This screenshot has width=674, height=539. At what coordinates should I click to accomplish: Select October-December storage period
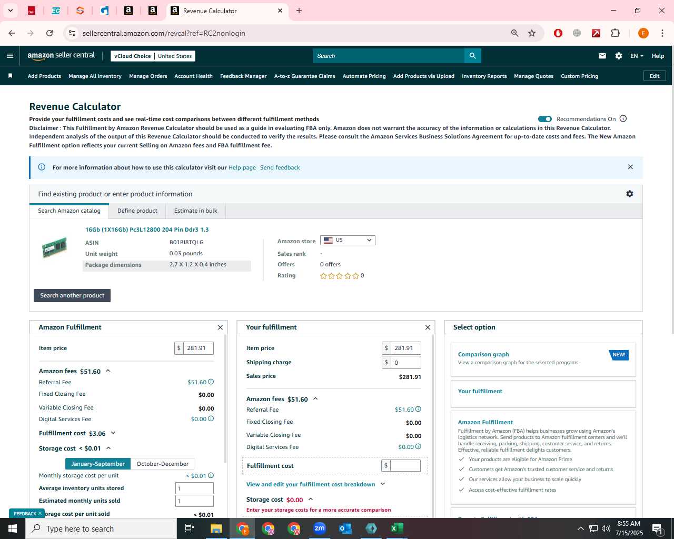(x=162, y=464)
